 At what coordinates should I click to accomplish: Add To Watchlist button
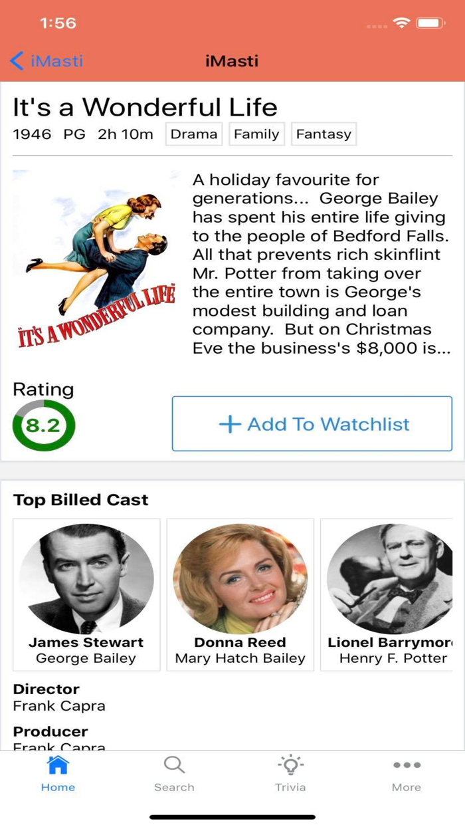312,424
